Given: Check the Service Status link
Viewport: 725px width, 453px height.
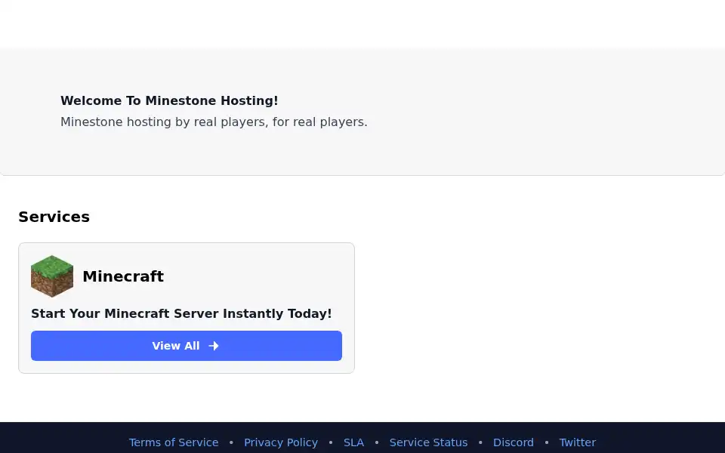Looking at the screenshot, I should [x=428, y=442].
